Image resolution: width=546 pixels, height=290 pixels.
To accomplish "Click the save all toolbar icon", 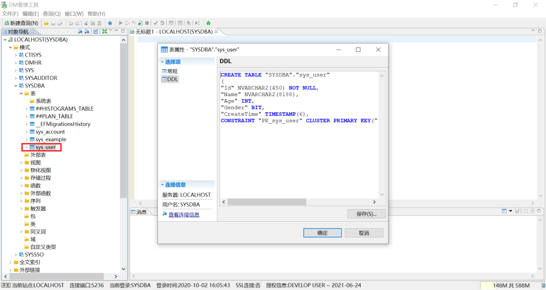I will (x=60, y=23).
